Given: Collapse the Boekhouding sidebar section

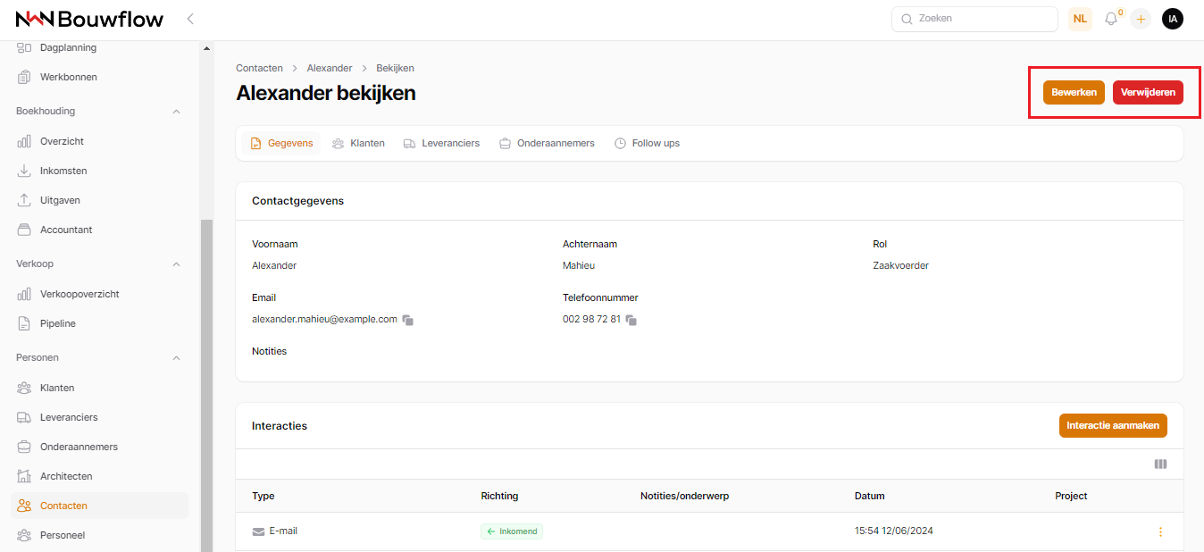Looking at the screenshot, I should pos(176,112).
